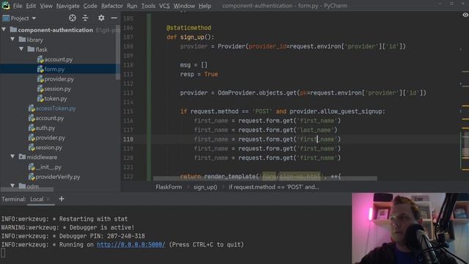Click the webcam video overlay thumbnail
This screenshot has width=469, height=264.
click(x=410, y=228)
